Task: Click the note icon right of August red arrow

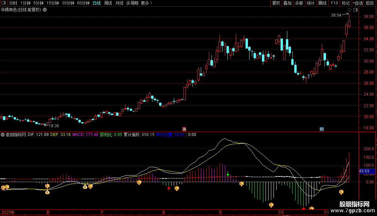Action: (x=177, y=188)
